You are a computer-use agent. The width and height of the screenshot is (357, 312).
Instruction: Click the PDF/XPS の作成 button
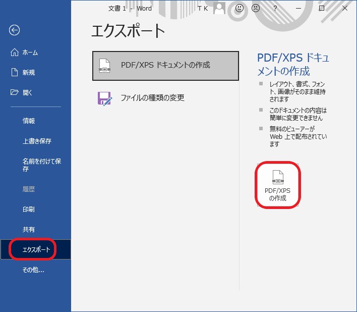coord(278,185)
